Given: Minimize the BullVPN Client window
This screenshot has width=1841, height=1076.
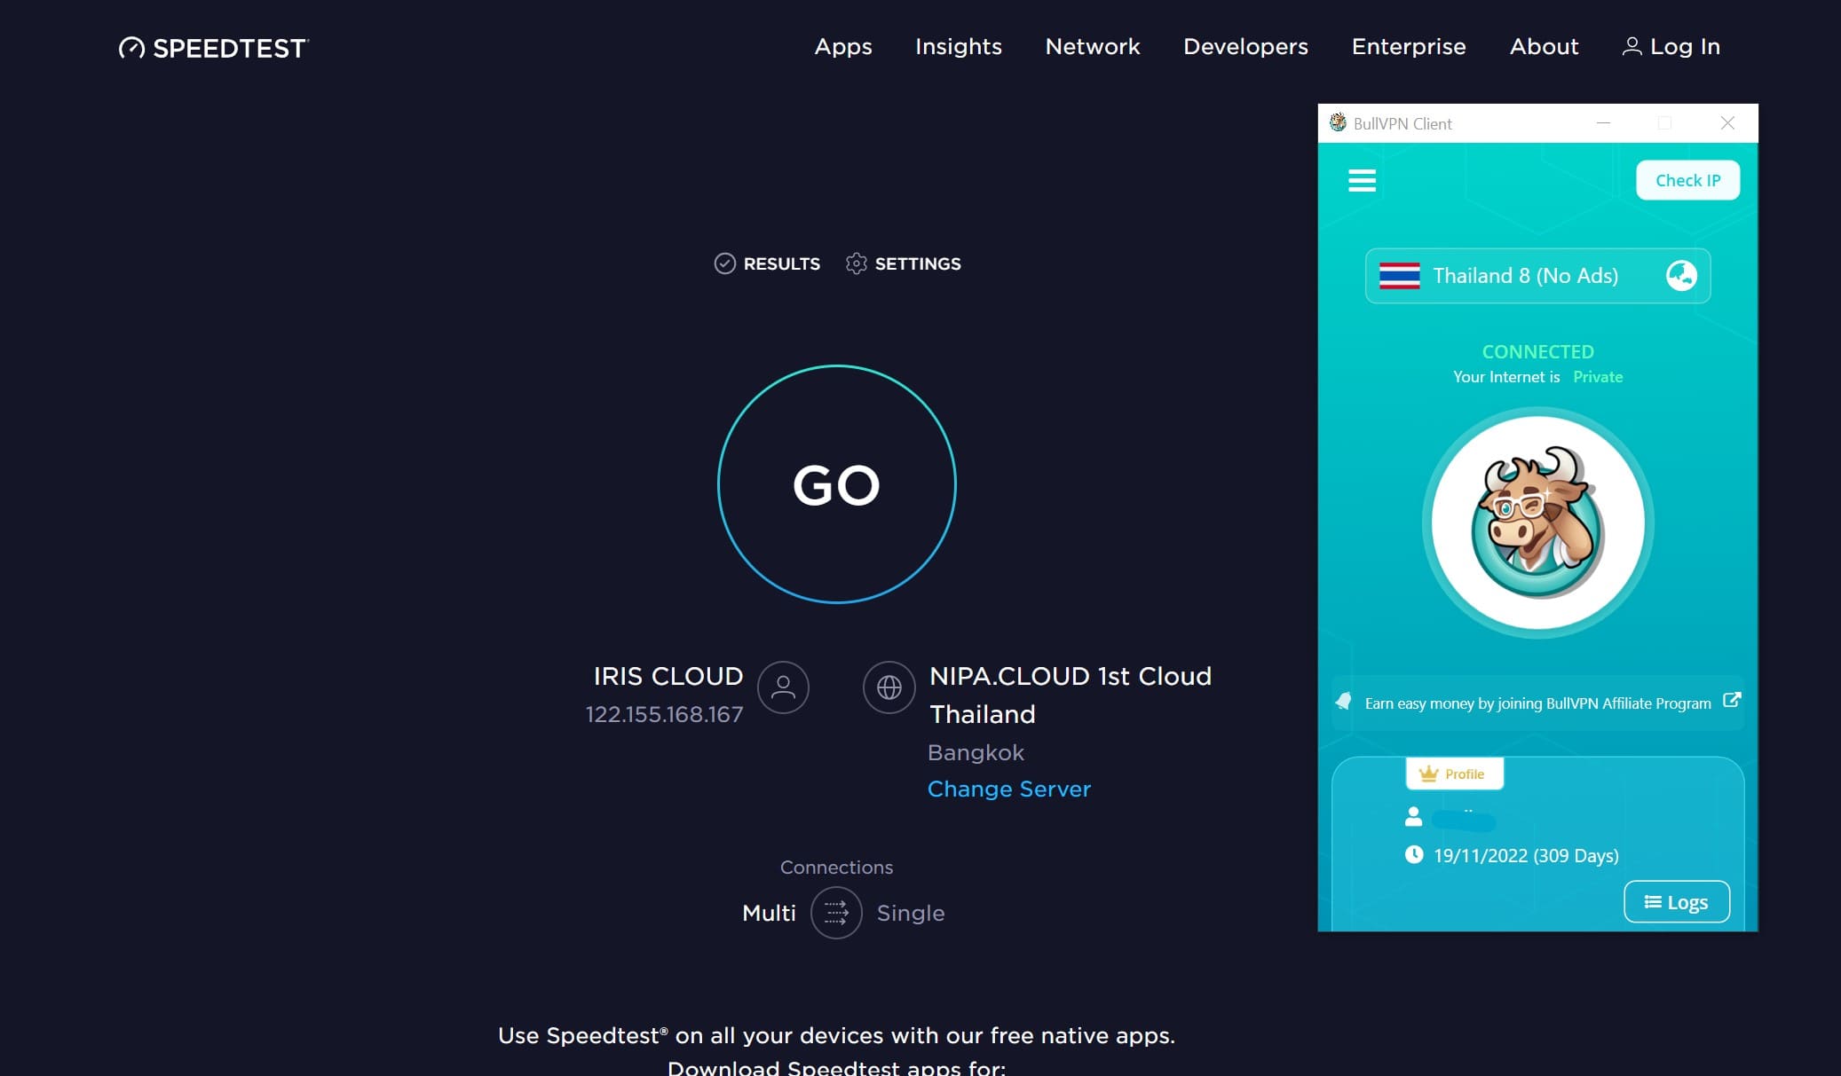Looking at the screenshot, I should pyautogui.click(x=1603, y=123).
